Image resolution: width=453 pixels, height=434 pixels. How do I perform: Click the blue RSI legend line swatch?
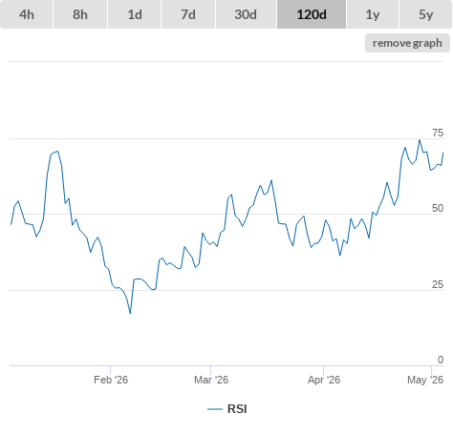click(215, 409)
